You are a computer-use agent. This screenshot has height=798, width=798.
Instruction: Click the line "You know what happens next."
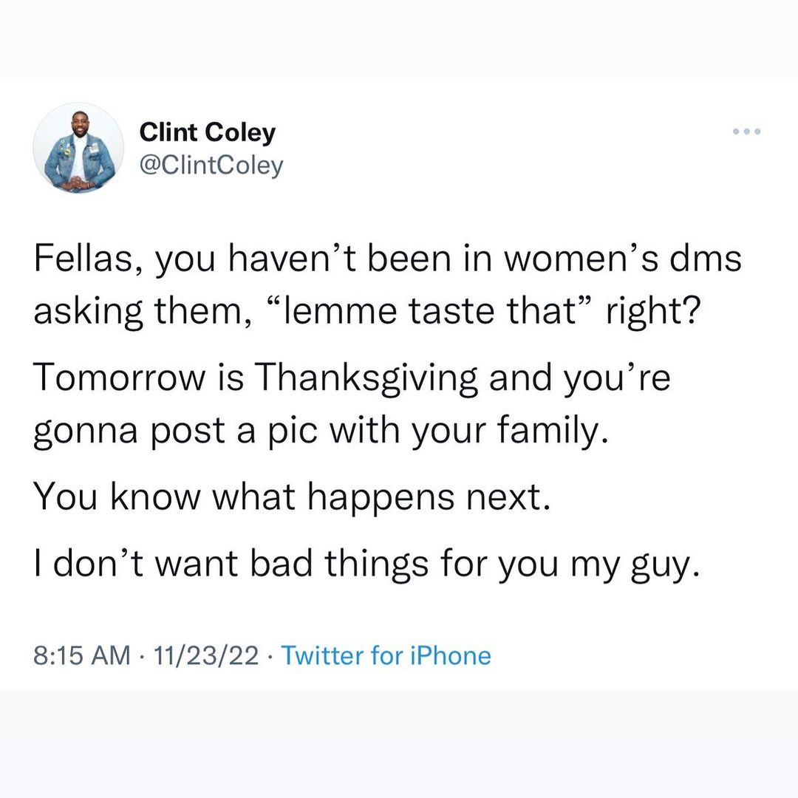coord(292,497)
